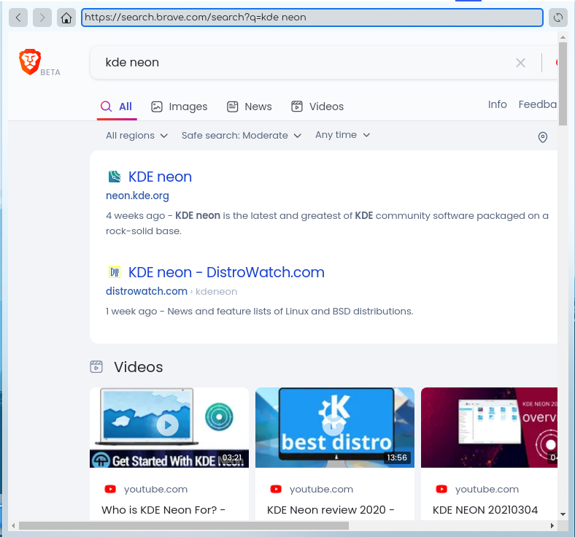Image resolution: width=575 pixels, height=537 pixels.
Task: Click the 'kdeneon' breadcrumb text
Action: coord(216,291)
